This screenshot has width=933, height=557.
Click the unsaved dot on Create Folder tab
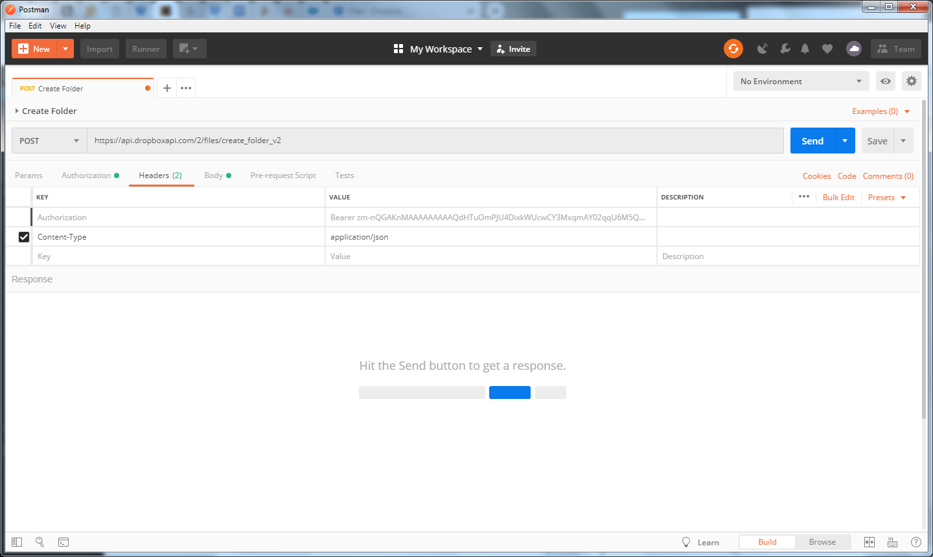click(148, 88)
